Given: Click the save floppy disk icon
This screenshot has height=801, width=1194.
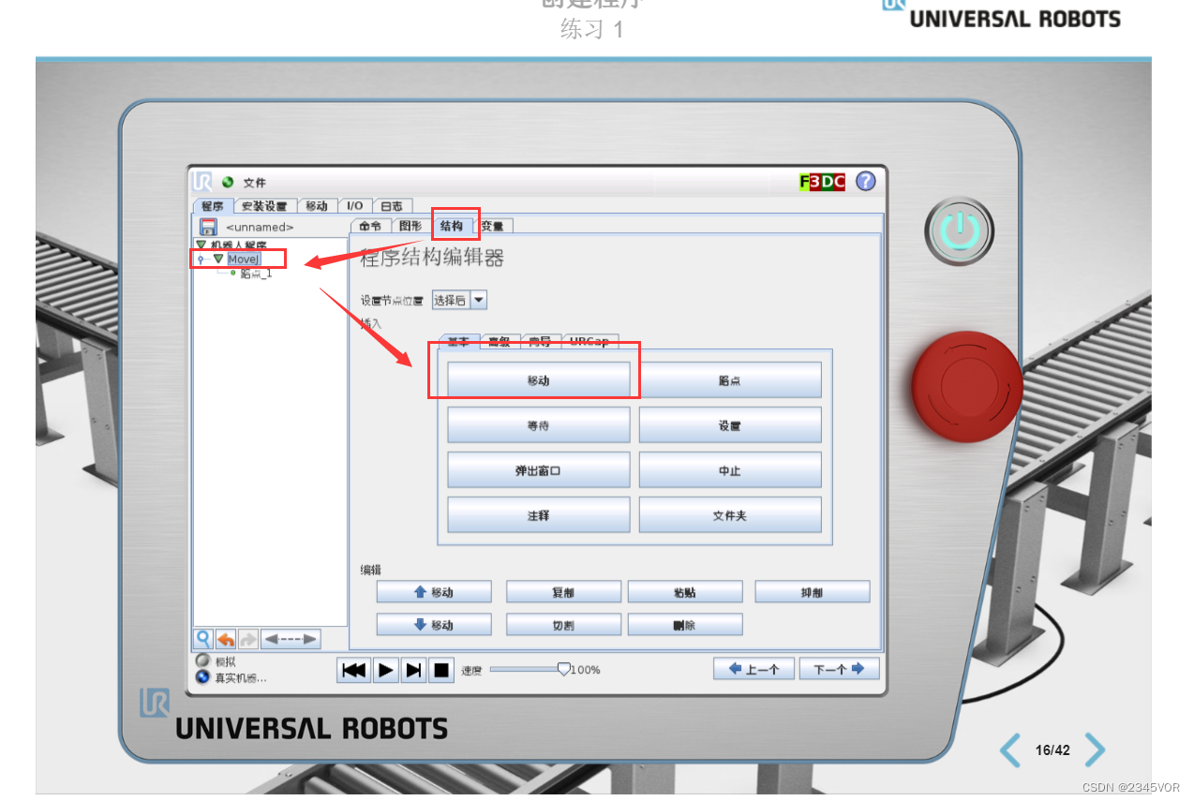Looking at the screenshot, I should (x=208, y=227).
